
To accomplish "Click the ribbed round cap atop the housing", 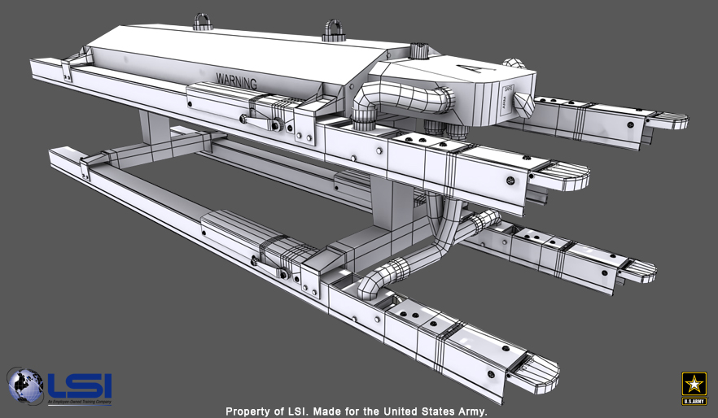I will tap(418, 50).
